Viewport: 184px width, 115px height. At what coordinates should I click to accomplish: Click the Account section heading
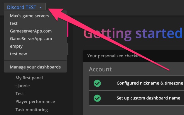point(100,69)
